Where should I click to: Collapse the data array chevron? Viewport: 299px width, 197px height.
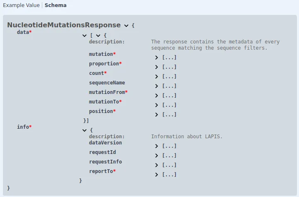point(85,36)
